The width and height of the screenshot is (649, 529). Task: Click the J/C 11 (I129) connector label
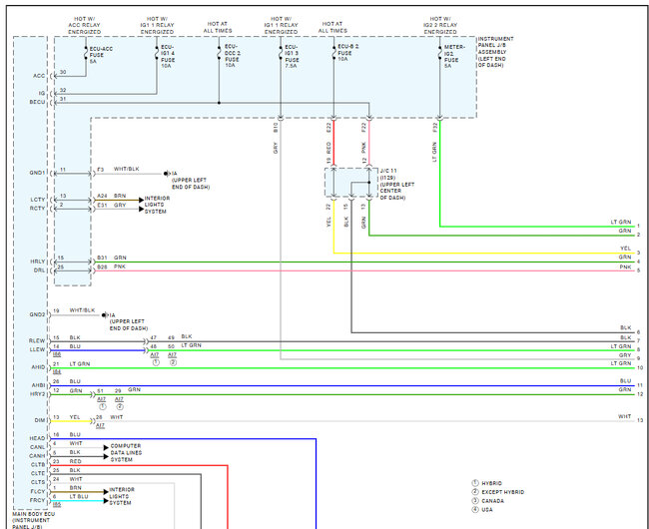[x=397, y=184]
